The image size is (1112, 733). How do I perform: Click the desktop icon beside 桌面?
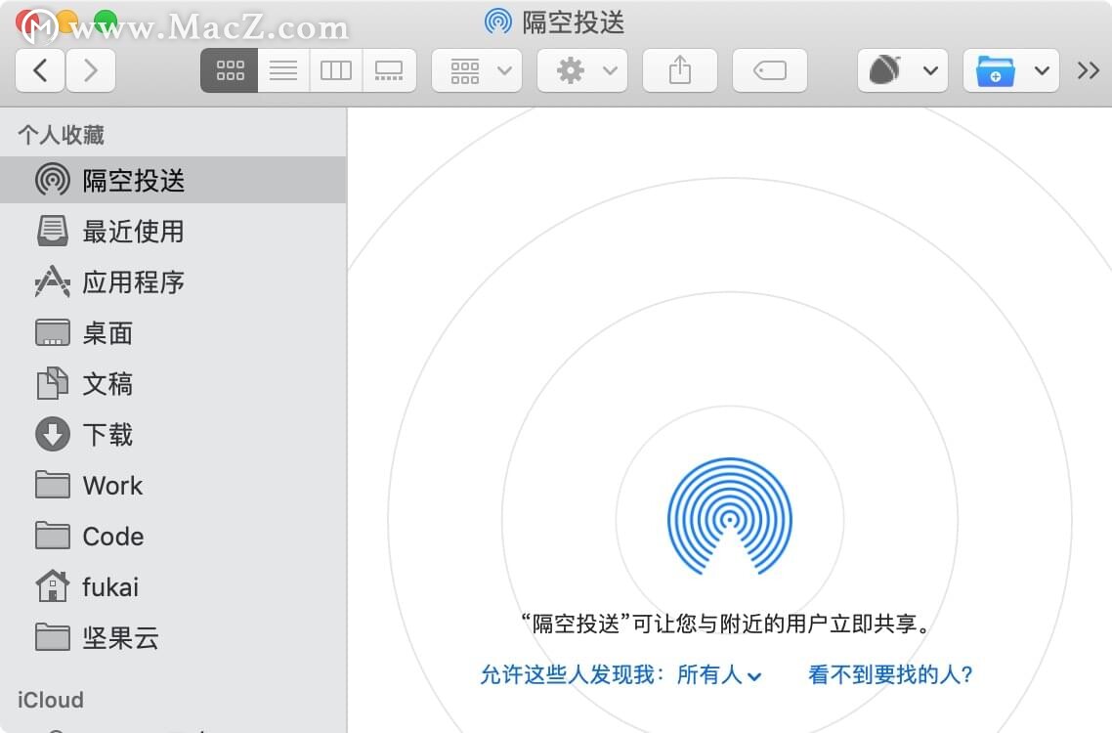(x=53, y=332)
